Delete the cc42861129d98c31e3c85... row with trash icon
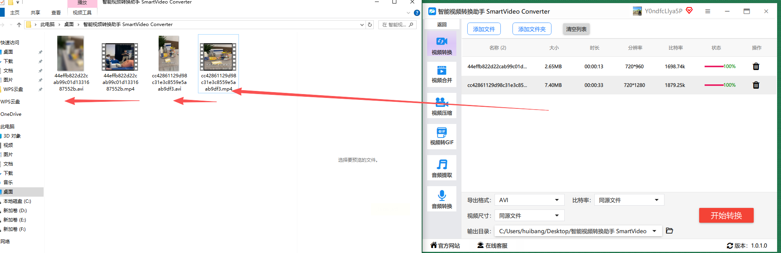 click(x=756, y=85)
